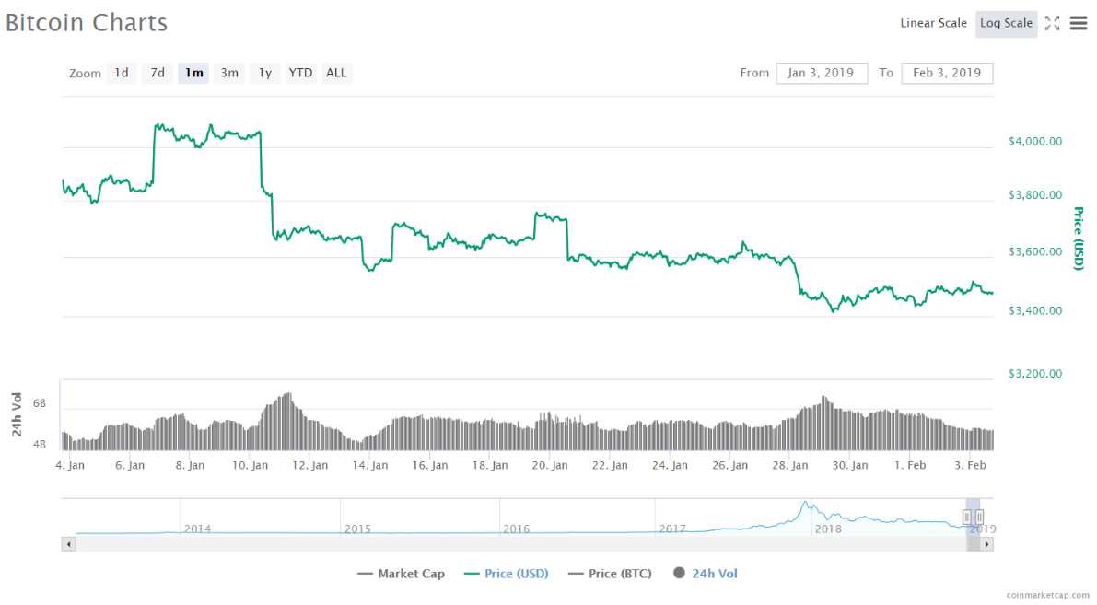Toggle Price (USD) series in legend

pos(507,574)
